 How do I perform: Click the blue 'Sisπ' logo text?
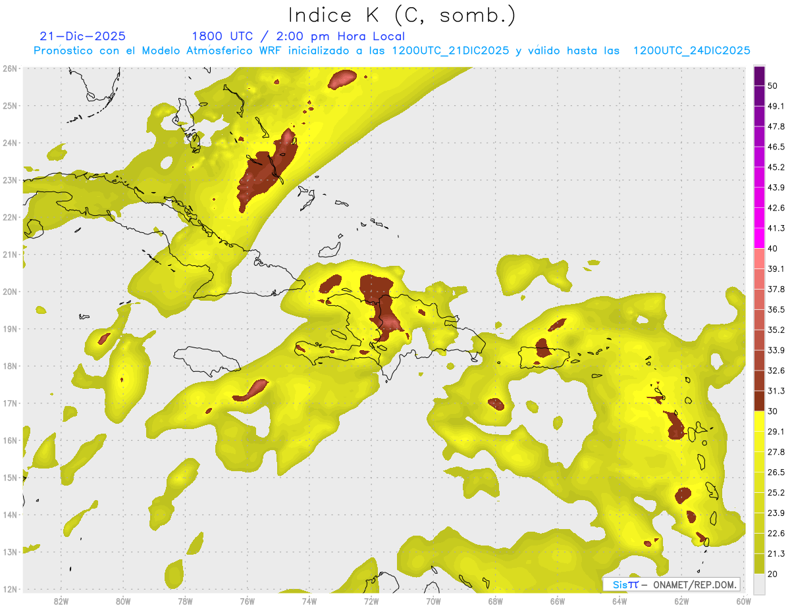[625, 584]
